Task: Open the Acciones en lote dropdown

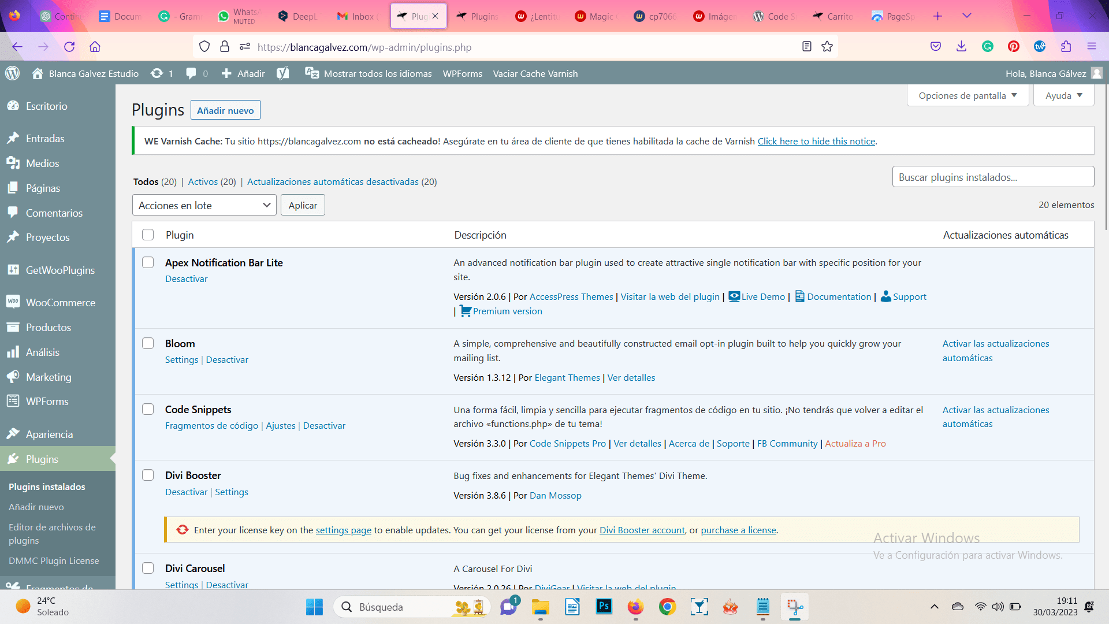Action: point(204,205)
